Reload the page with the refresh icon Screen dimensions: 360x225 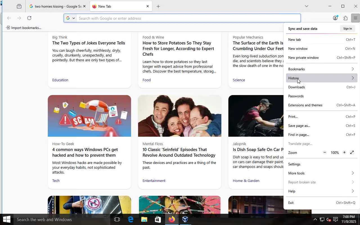(29, 18)
